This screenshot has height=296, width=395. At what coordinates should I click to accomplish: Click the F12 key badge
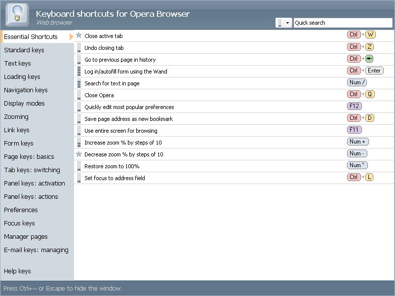[355, 106]
